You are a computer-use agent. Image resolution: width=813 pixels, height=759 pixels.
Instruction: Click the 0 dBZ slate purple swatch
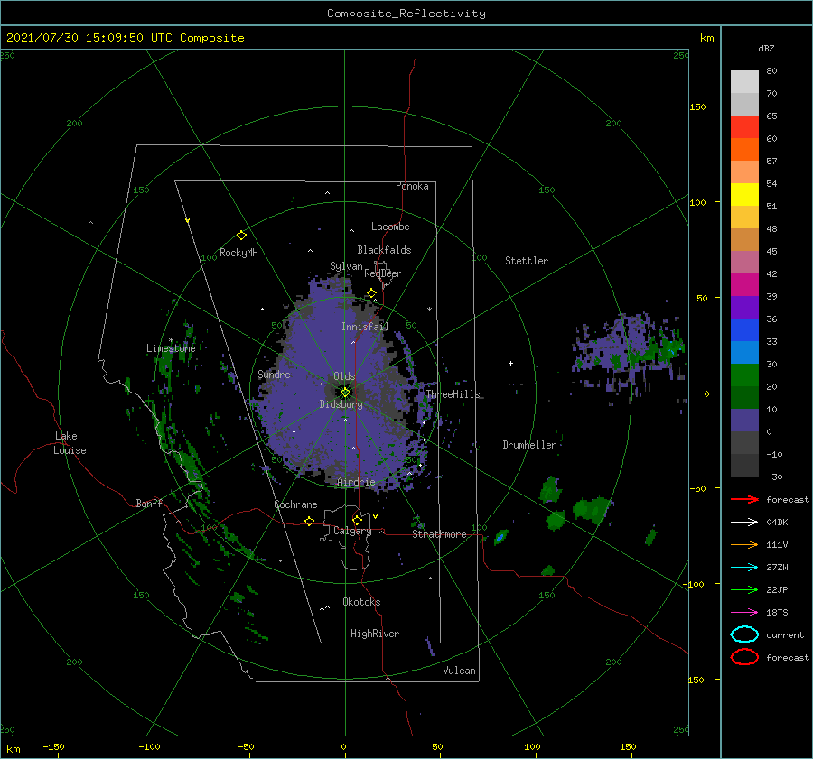pyautogui.click(x=744, y=421)
